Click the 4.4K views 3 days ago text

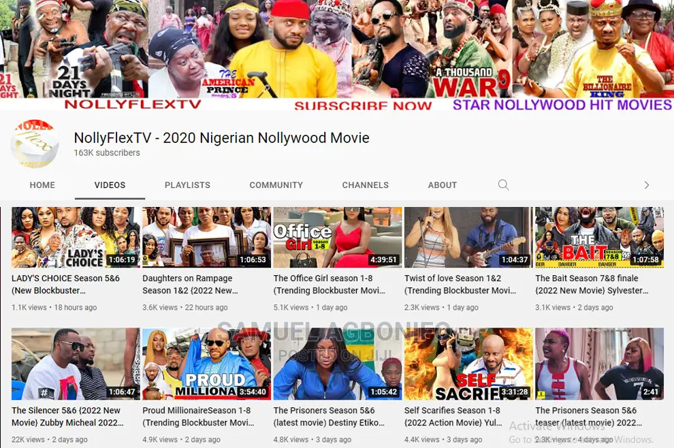[443, 439]
